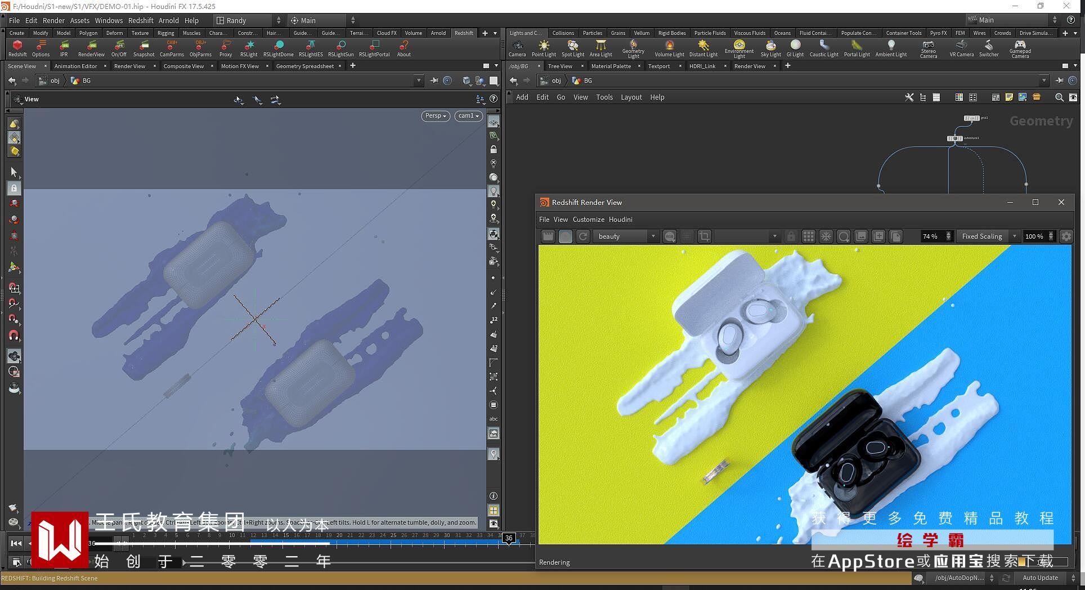Add an RSLightDome from the shelf
The width and height of the screenshot is (1085, 590).
tap(279, 48)
